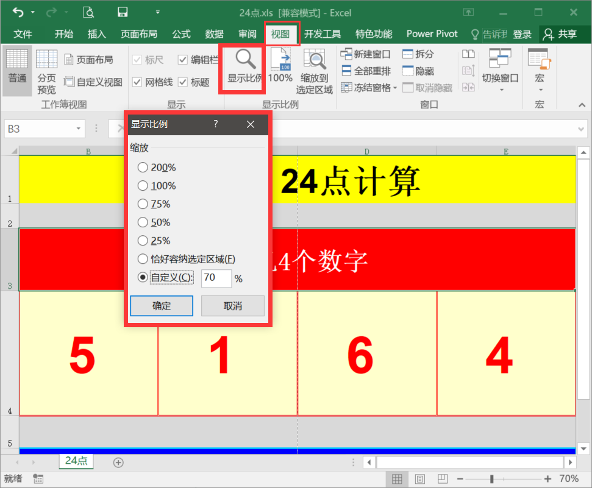Open Custom Views (自定义视图)

tap(93, 82)
